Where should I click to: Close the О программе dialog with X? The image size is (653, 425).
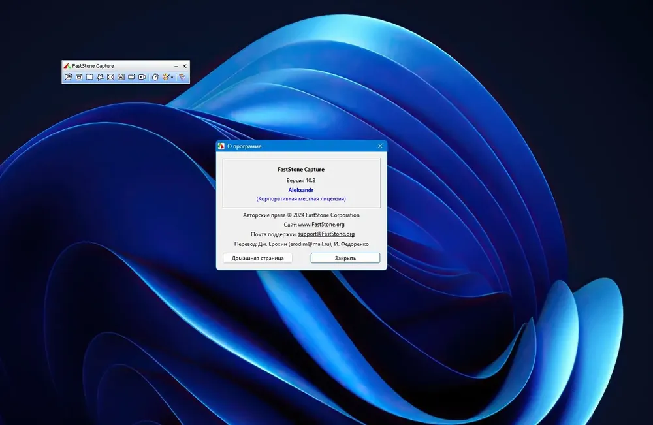(x=380, y=146)
